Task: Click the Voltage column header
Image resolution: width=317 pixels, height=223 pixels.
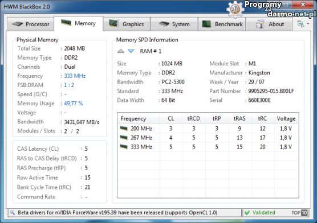Action: (x=286, y=118)
